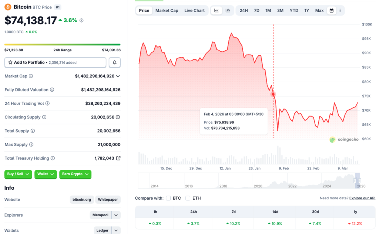
Task: Expand the Market Cap value dropdown
Action: pos(118,76)
